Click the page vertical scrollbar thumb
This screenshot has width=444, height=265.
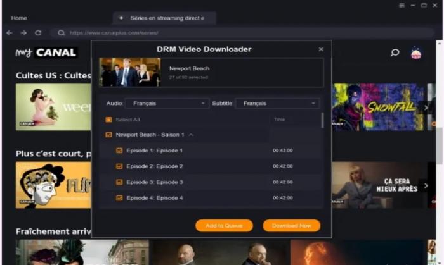[439, 147]
